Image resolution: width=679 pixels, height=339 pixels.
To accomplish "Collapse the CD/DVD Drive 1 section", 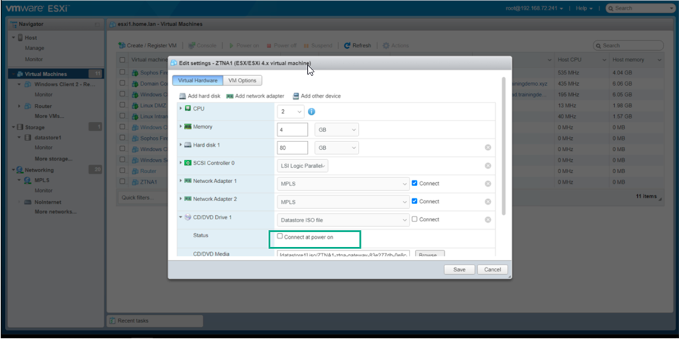I will pos(180,217).
